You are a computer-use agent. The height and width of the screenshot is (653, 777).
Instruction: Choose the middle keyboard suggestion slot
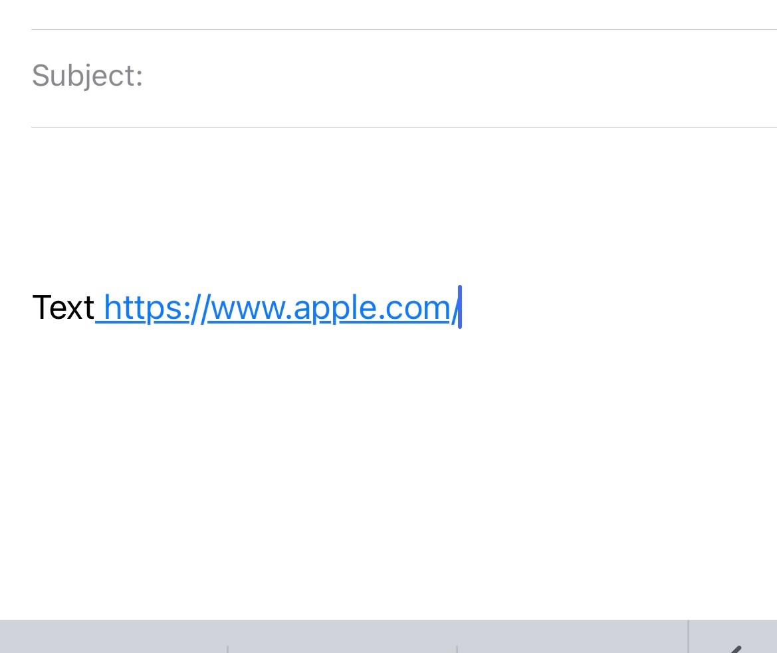(342, 637)
